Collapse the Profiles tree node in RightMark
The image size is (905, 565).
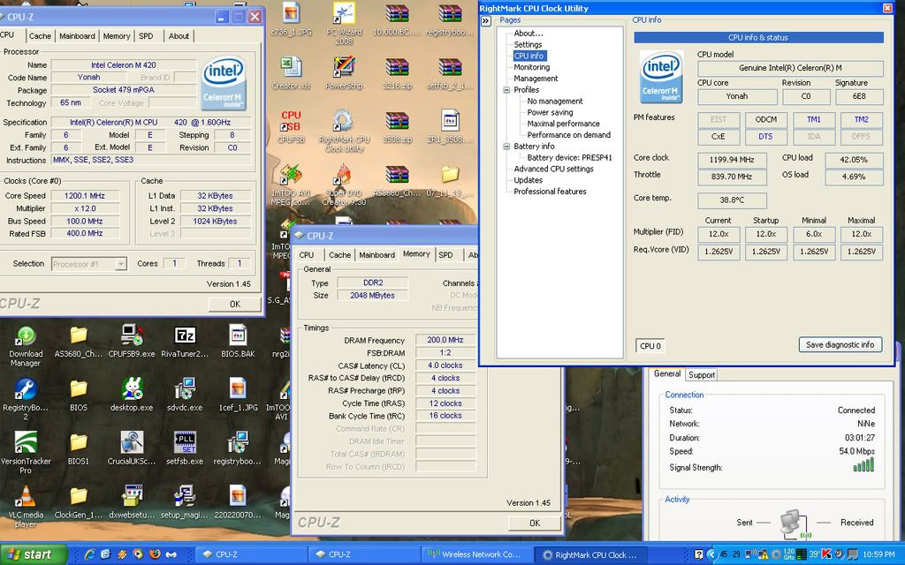click(x=506, y=90)
